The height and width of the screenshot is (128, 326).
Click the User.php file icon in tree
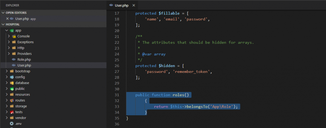coord(14,65)
